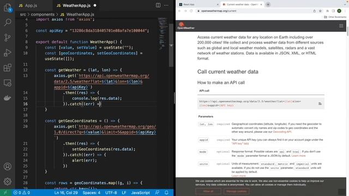The width and height of the screenshot is (349, 196).
Task: Switch to the React App browser tab
Action: click(198, 4)
